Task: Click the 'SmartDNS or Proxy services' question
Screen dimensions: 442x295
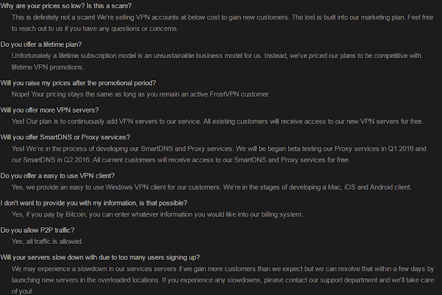Action: (x=65, y=137)
